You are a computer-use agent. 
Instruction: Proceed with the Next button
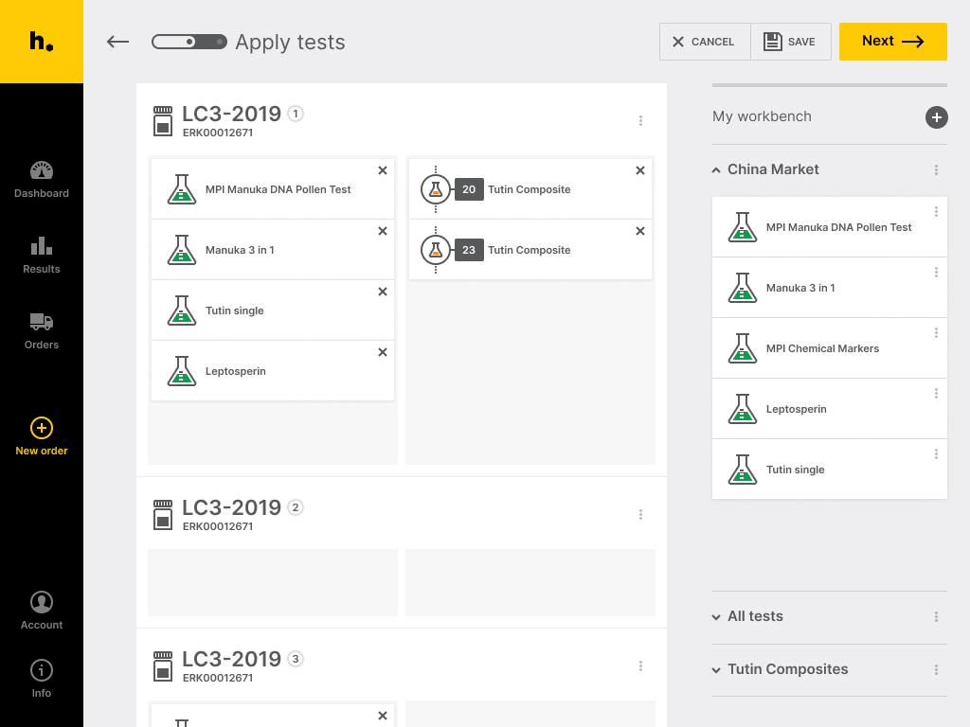(892, 42)
